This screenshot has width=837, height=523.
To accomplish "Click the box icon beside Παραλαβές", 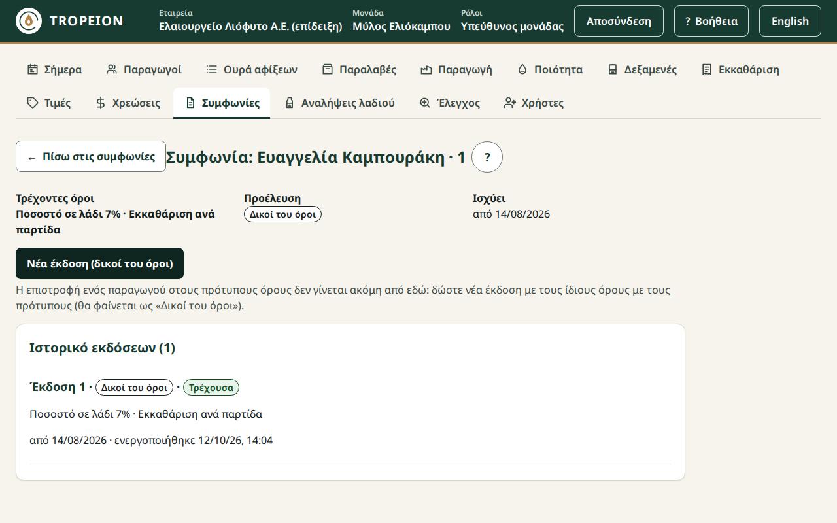I will point(328,69).
